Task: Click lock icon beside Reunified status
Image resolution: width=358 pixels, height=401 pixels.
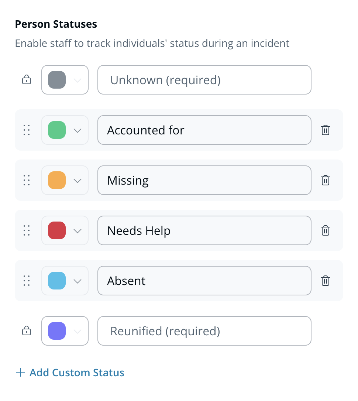Action: pos(27,331)
